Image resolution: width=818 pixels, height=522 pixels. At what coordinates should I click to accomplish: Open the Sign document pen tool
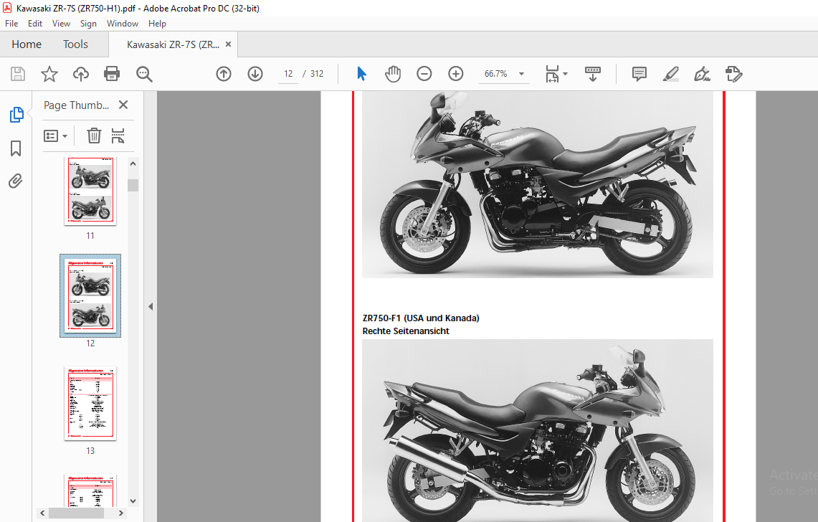click(702, 74)
